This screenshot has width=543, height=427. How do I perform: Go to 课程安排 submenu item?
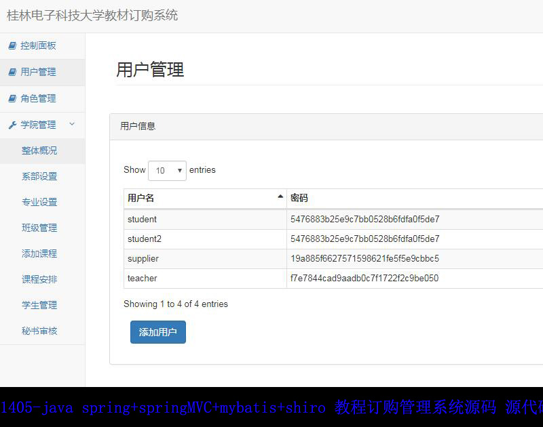pyautogui.click(x=39, y=279)
